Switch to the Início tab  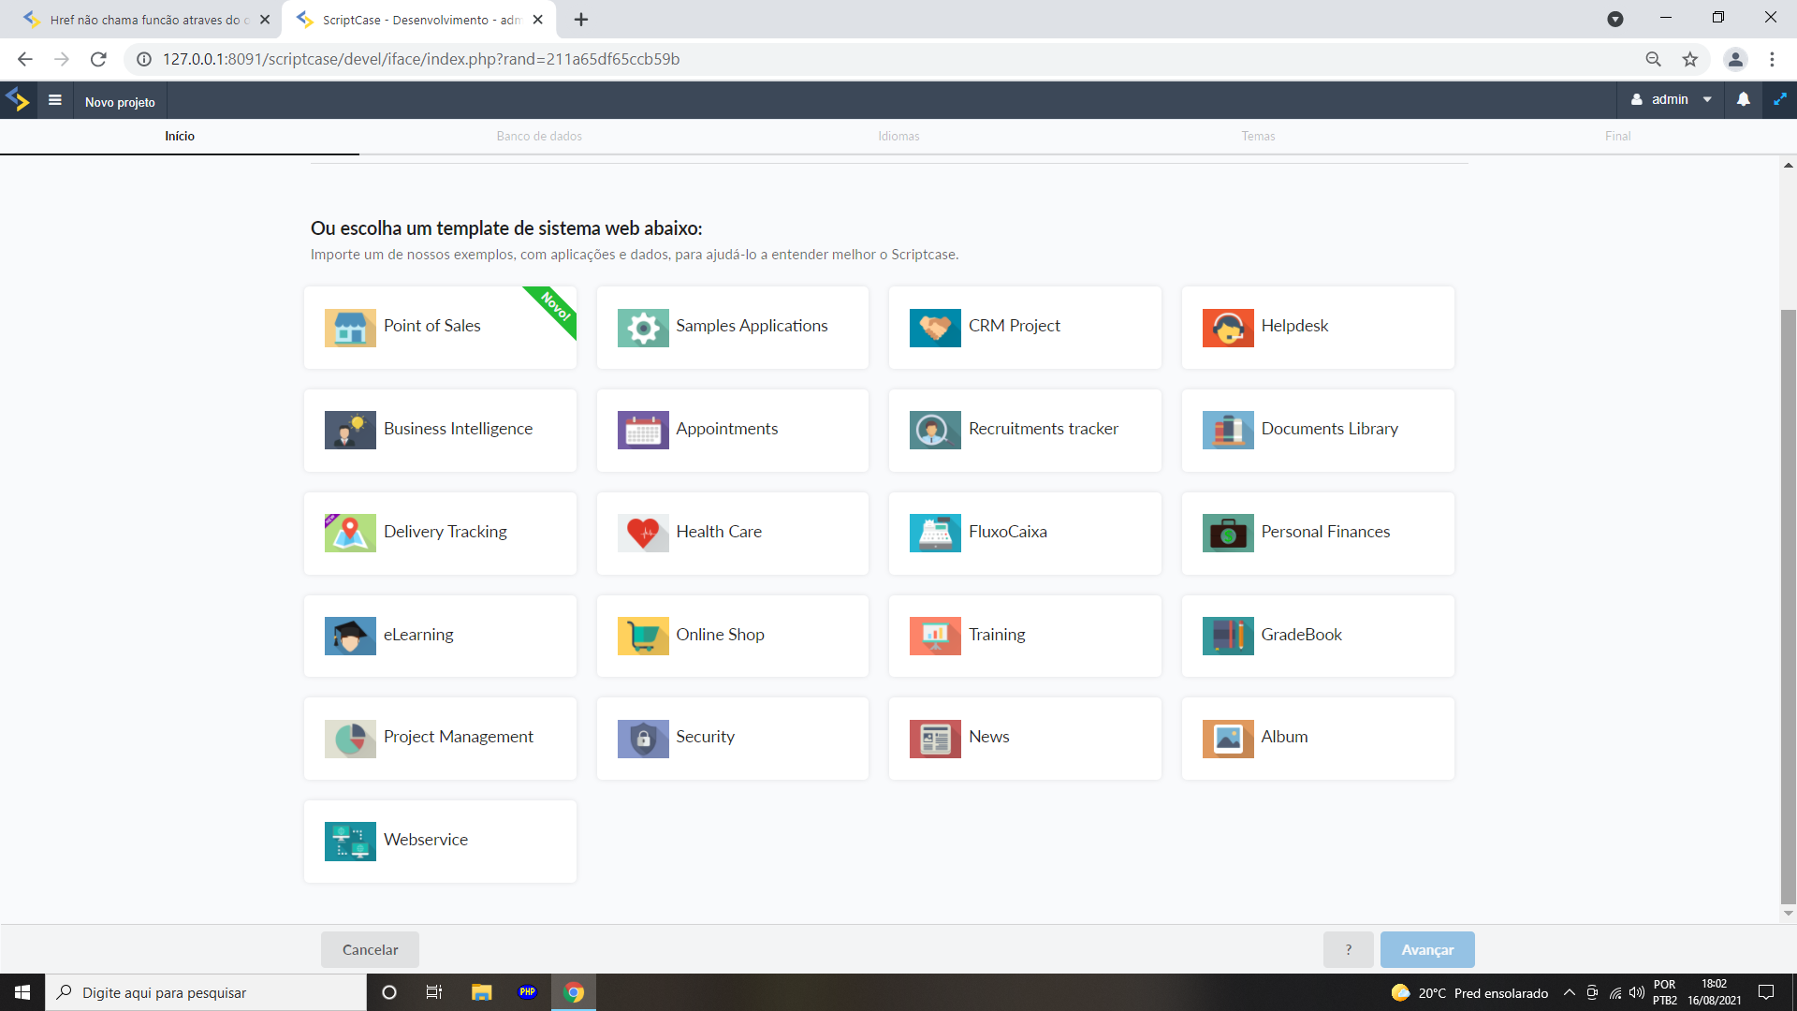click(180, 136)
